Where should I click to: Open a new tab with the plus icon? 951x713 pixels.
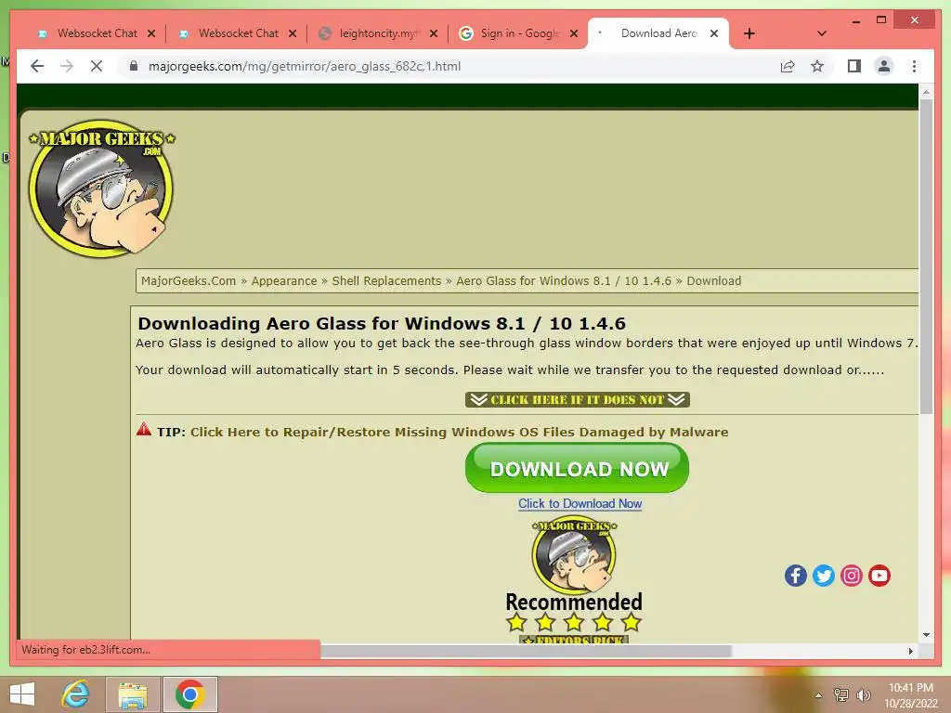[749, 33]
